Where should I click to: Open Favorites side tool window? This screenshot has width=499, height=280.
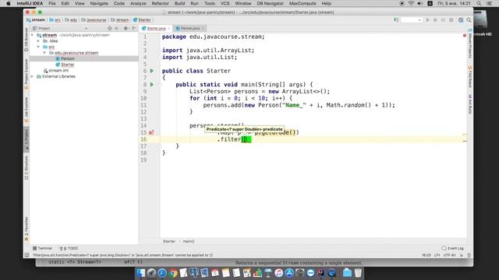[x=27, y=229]
